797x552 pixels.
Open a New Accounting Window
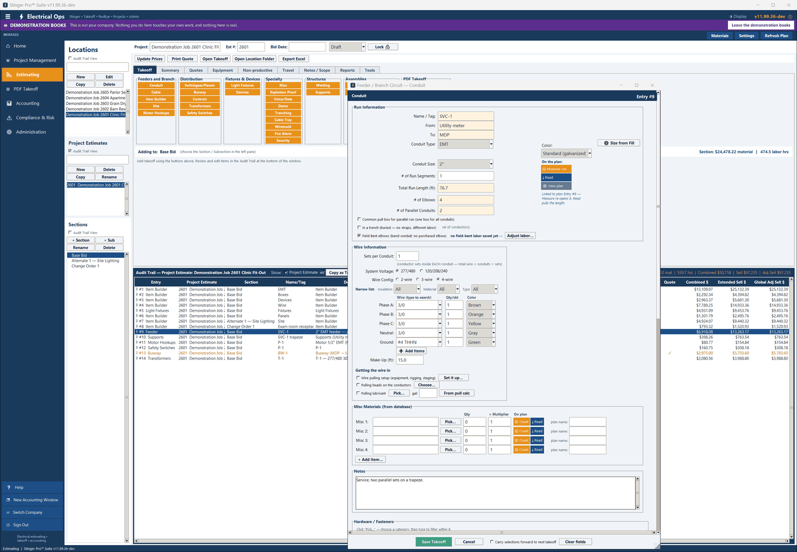point(32,500)
